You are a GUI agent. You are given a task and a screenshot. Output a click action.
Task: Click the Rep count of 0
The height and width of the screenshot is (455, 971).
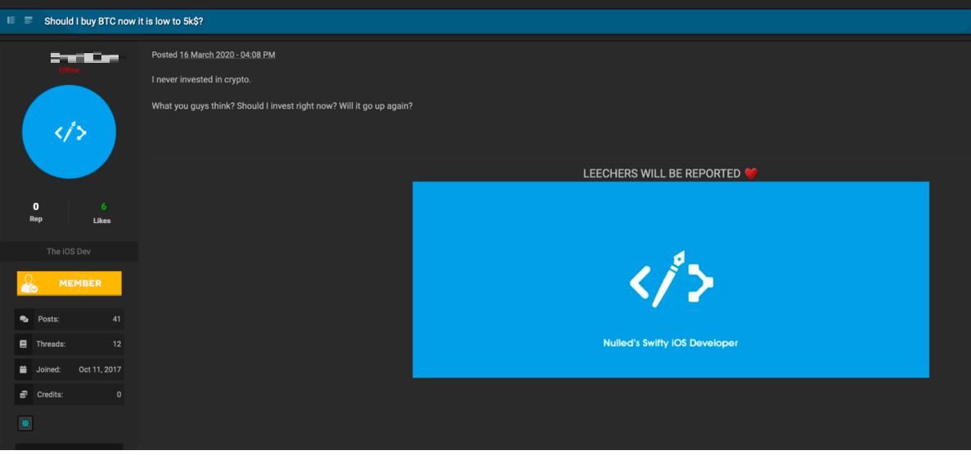[x=36, y=207]
